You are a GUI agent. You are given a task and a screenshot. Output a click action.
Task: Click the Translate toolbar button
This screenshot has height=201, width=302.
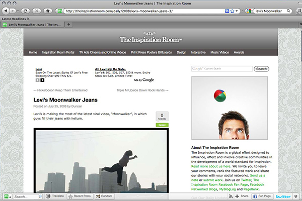(55, 196)
